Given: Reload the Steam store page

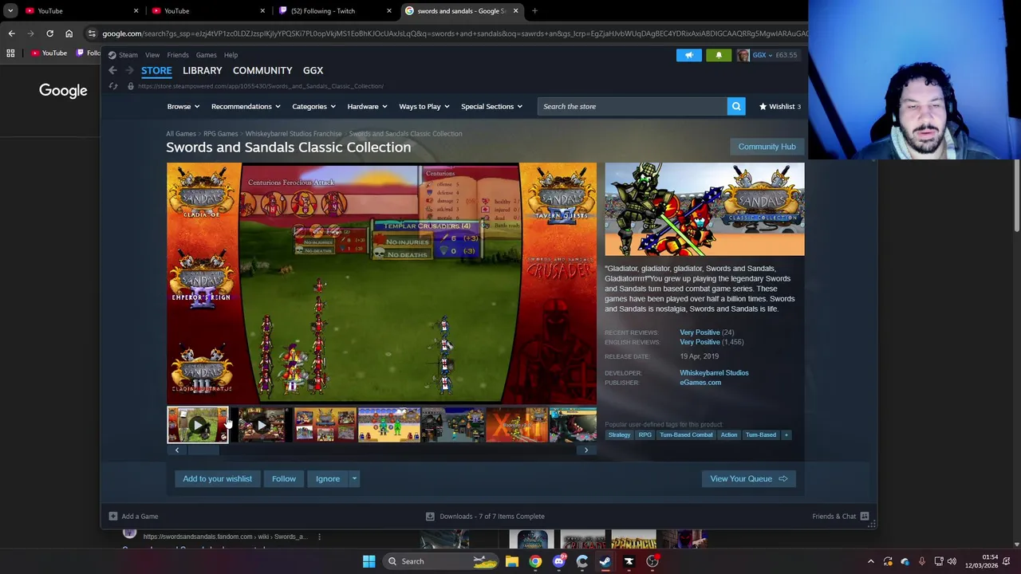Looking at the screenshot, I should point(113,86).
